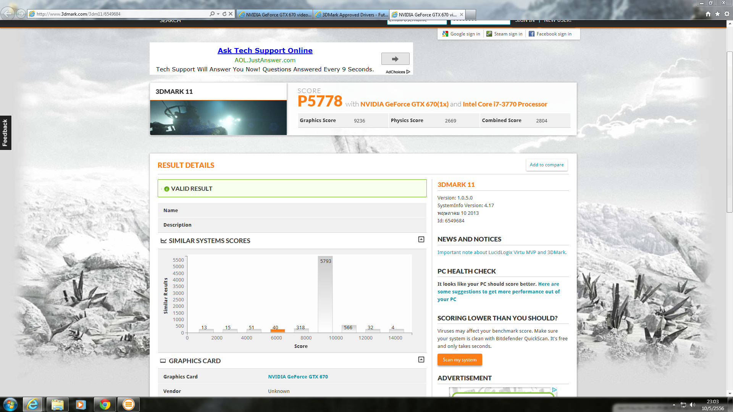Click the Facebook sign in icon

coord(531,34)
